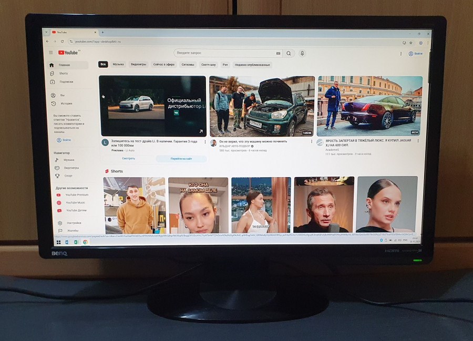The image size is (473, 341).
Task: Select the Видеоигры filter chip
Action: tap(138, 65)
